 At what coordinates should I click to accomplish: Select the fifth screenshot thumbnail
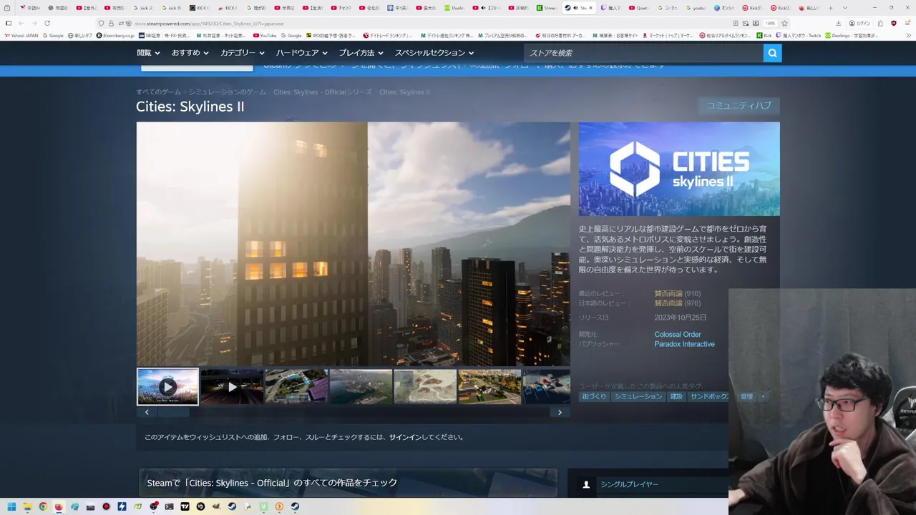point(425,387)
